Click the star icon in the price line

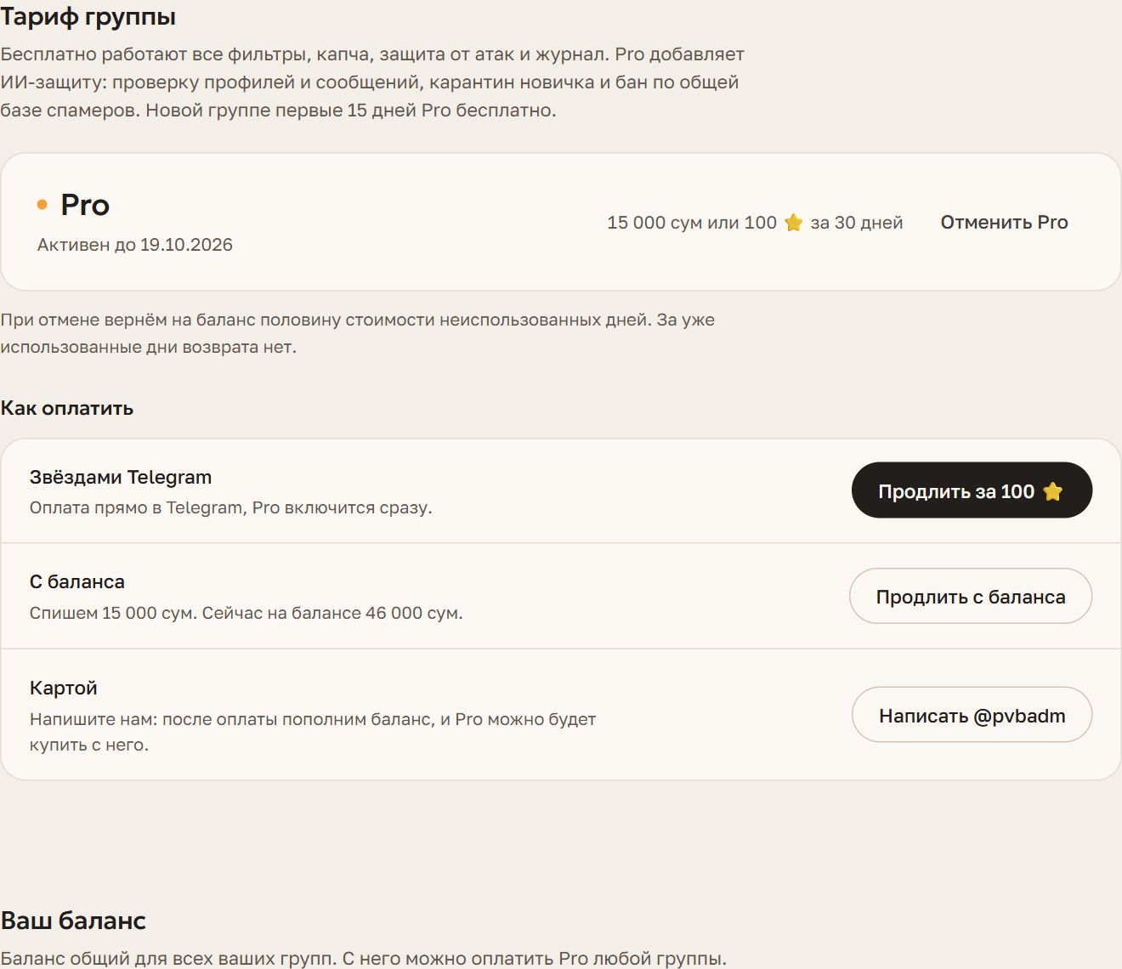pyautogui.click(x=794, y=223)
